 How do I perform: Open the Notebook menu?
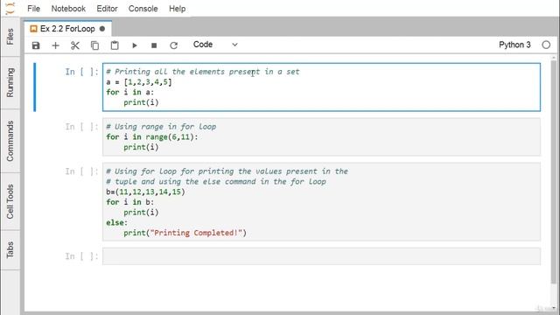[x=68, y=9]
